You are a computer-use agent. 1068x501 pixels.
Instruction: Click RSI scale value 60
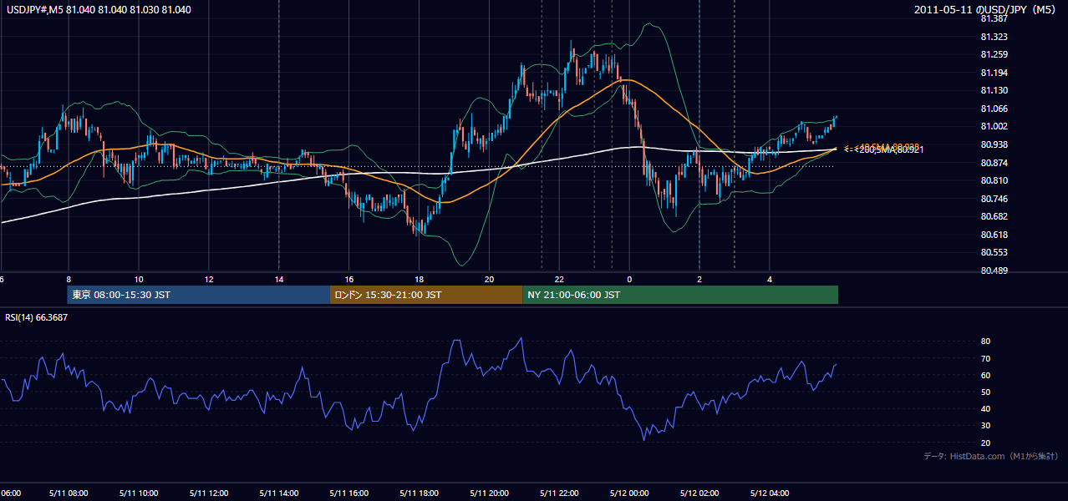pos(985,375)
